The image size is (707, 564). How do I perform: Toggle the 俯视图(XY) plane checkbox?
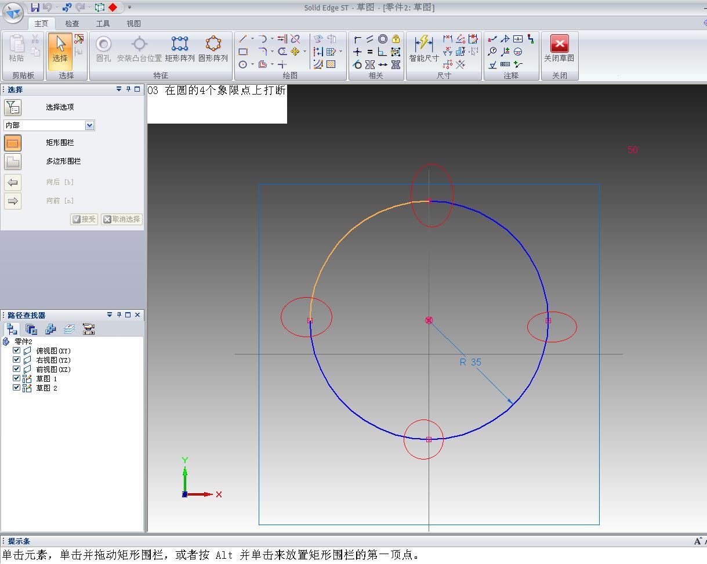coord(16,350)
